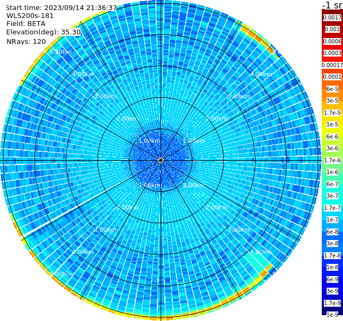Image resolution: width=343 pixels, height=321 pixels.
Task: Click the 0.0017 colorbar label
Action: pos(332,17)
